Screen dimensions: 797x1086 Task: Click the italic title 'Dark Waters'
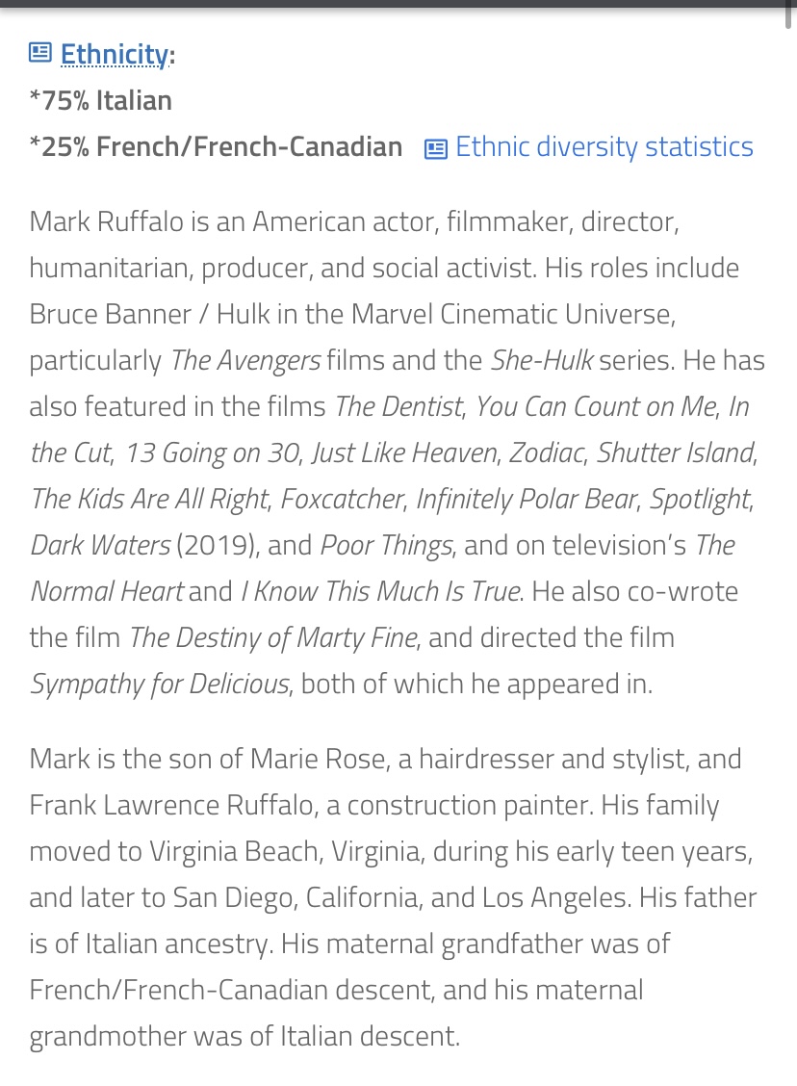[100, 545]
